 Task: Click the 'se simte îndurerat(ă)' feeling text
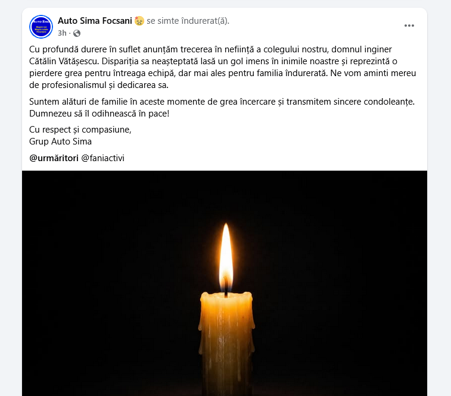pos(188,21)
